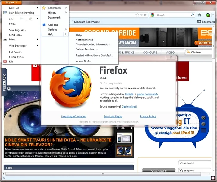Click the Google search engine icon
The width and height of the screenshot is (217, 182).
click(x=152, y=15)
